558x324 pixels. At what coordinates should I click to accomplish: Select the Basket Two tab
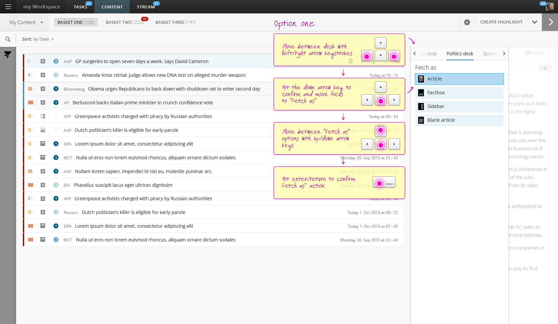tap(125, 22)
